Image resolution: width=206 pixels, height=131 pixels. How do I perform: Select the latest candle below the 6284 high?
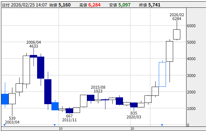(x=177, y=34)
